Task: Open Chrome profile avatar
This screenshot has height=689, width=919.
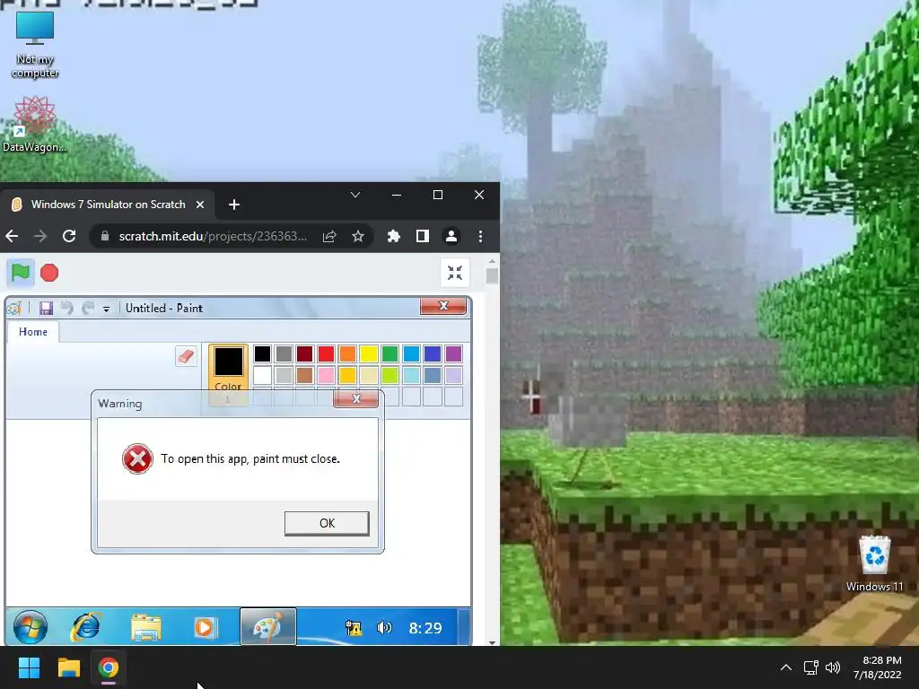Action: click(x=451, y=236)
